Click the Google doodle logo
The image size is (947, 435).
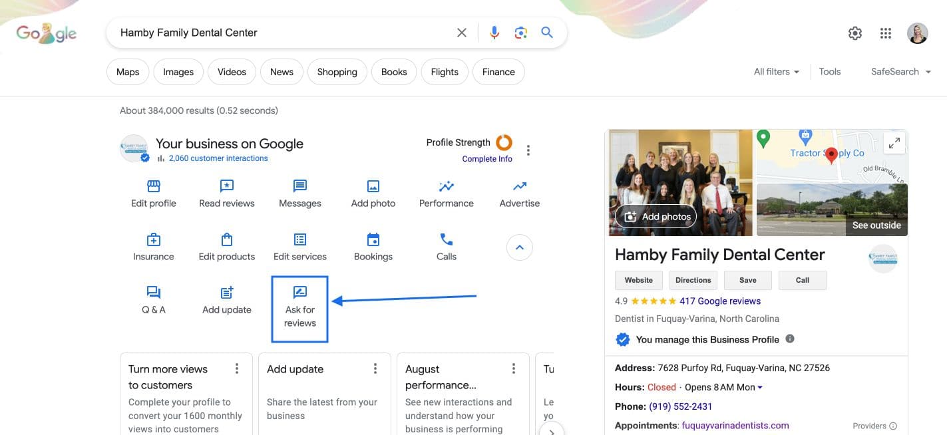(x=47, y=33)
